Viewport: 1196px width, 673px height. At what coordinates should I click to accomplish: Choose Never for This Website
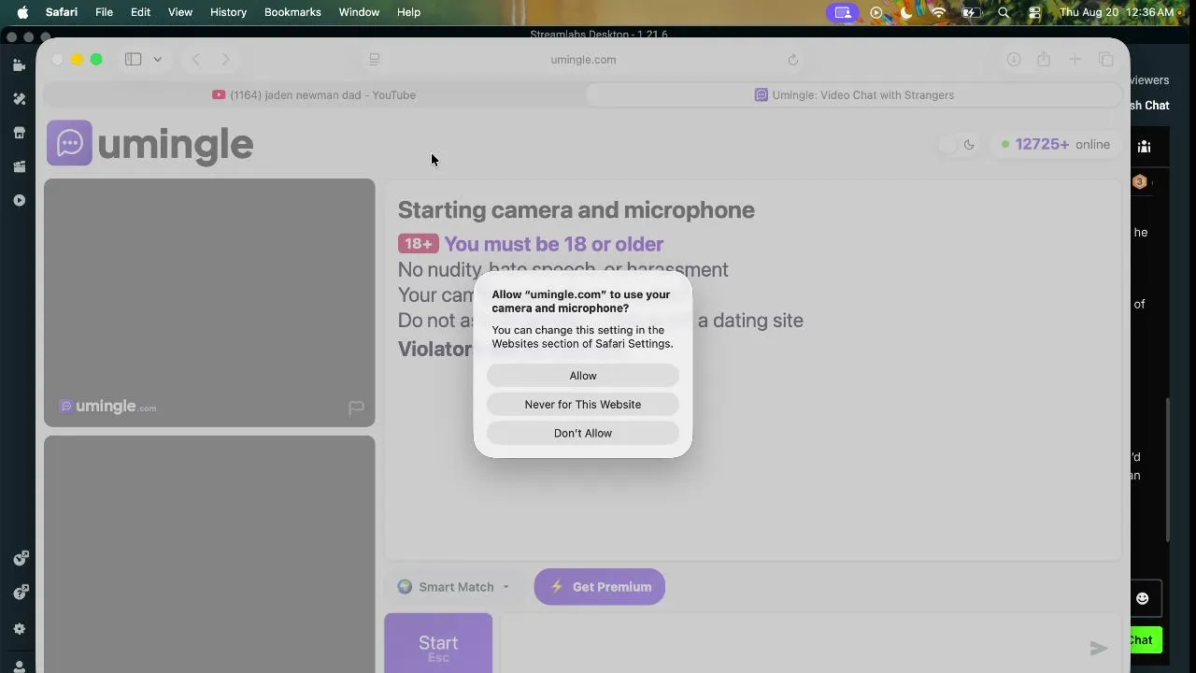(x=582, y=405)
